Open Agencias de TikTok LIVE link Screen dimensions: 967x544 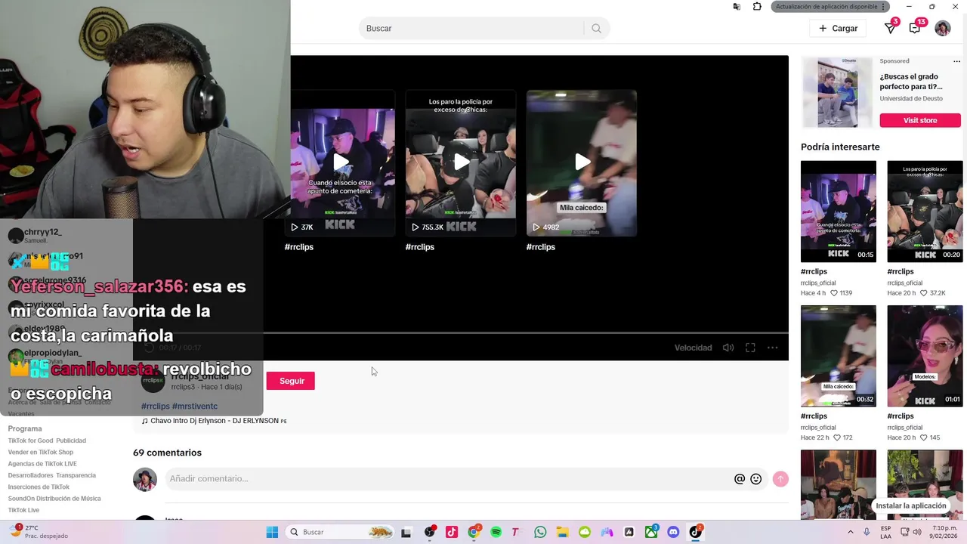[x=42, y=464]
